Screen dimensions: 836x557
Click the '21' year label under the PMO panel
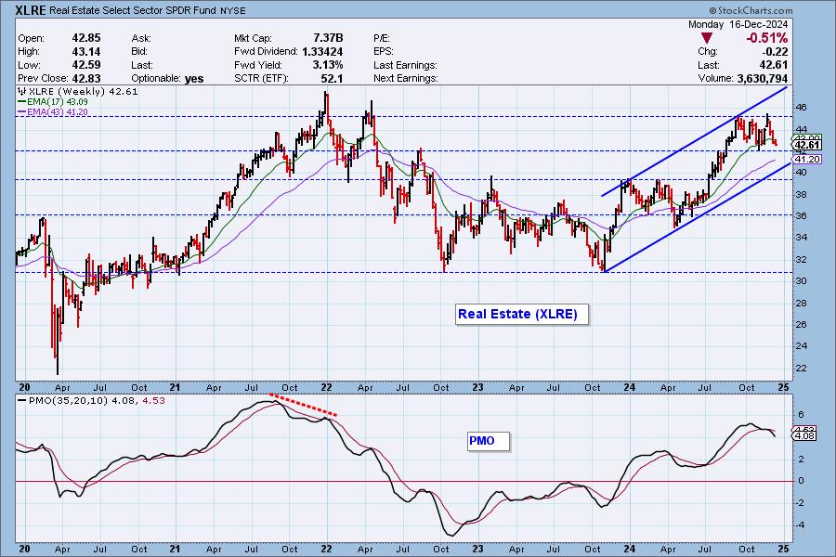[x=175, y=549]
